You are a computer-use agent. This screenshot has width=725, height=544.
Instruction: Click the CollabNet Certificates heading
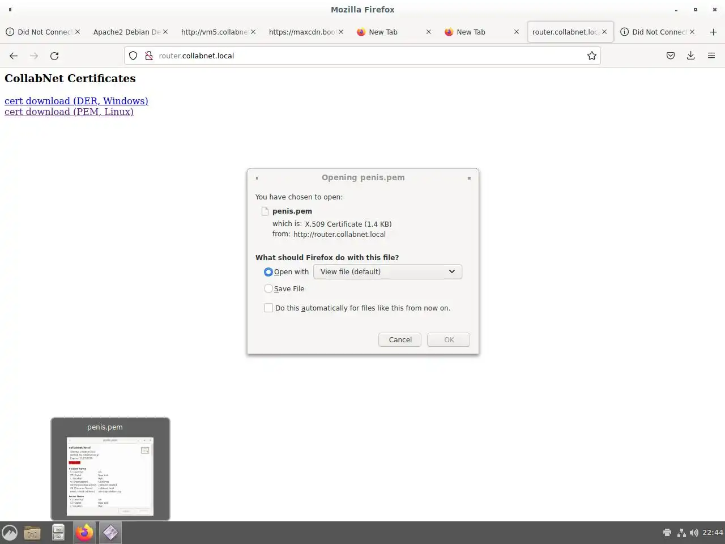pos(70,78)
